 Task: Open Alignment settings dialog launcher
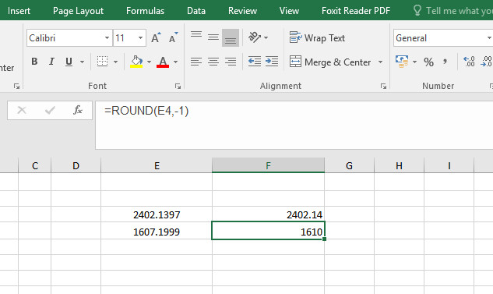point(383,87)
